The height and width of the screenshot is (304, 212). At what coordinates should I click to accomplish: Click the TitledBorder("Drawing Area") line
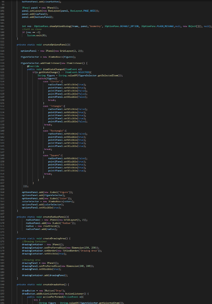pos(62,251)
